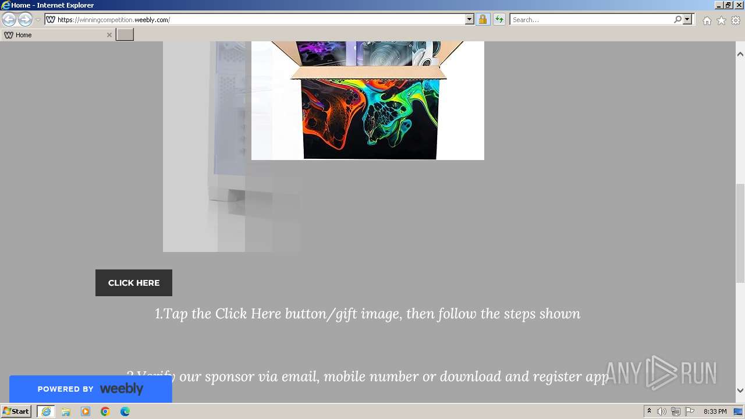Click the 'Verify our sponsor' instruction text
Screen dimensions: 745x419
click(367, 377)
